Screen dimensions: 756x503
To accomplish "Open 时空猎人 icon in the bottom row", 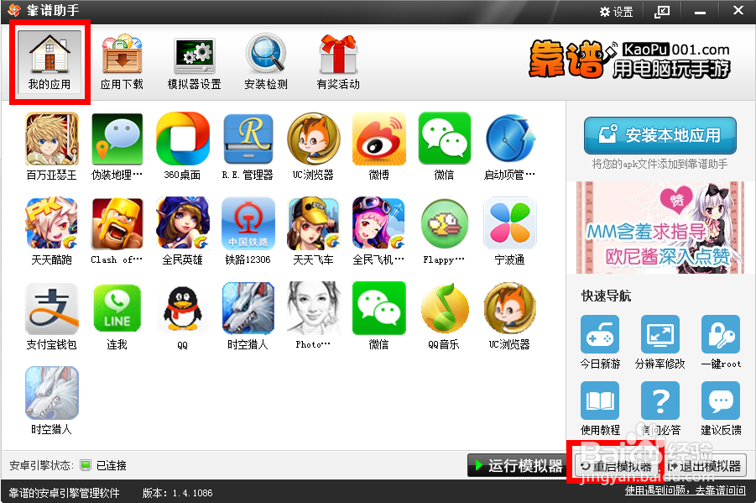I will pos(51,393).
